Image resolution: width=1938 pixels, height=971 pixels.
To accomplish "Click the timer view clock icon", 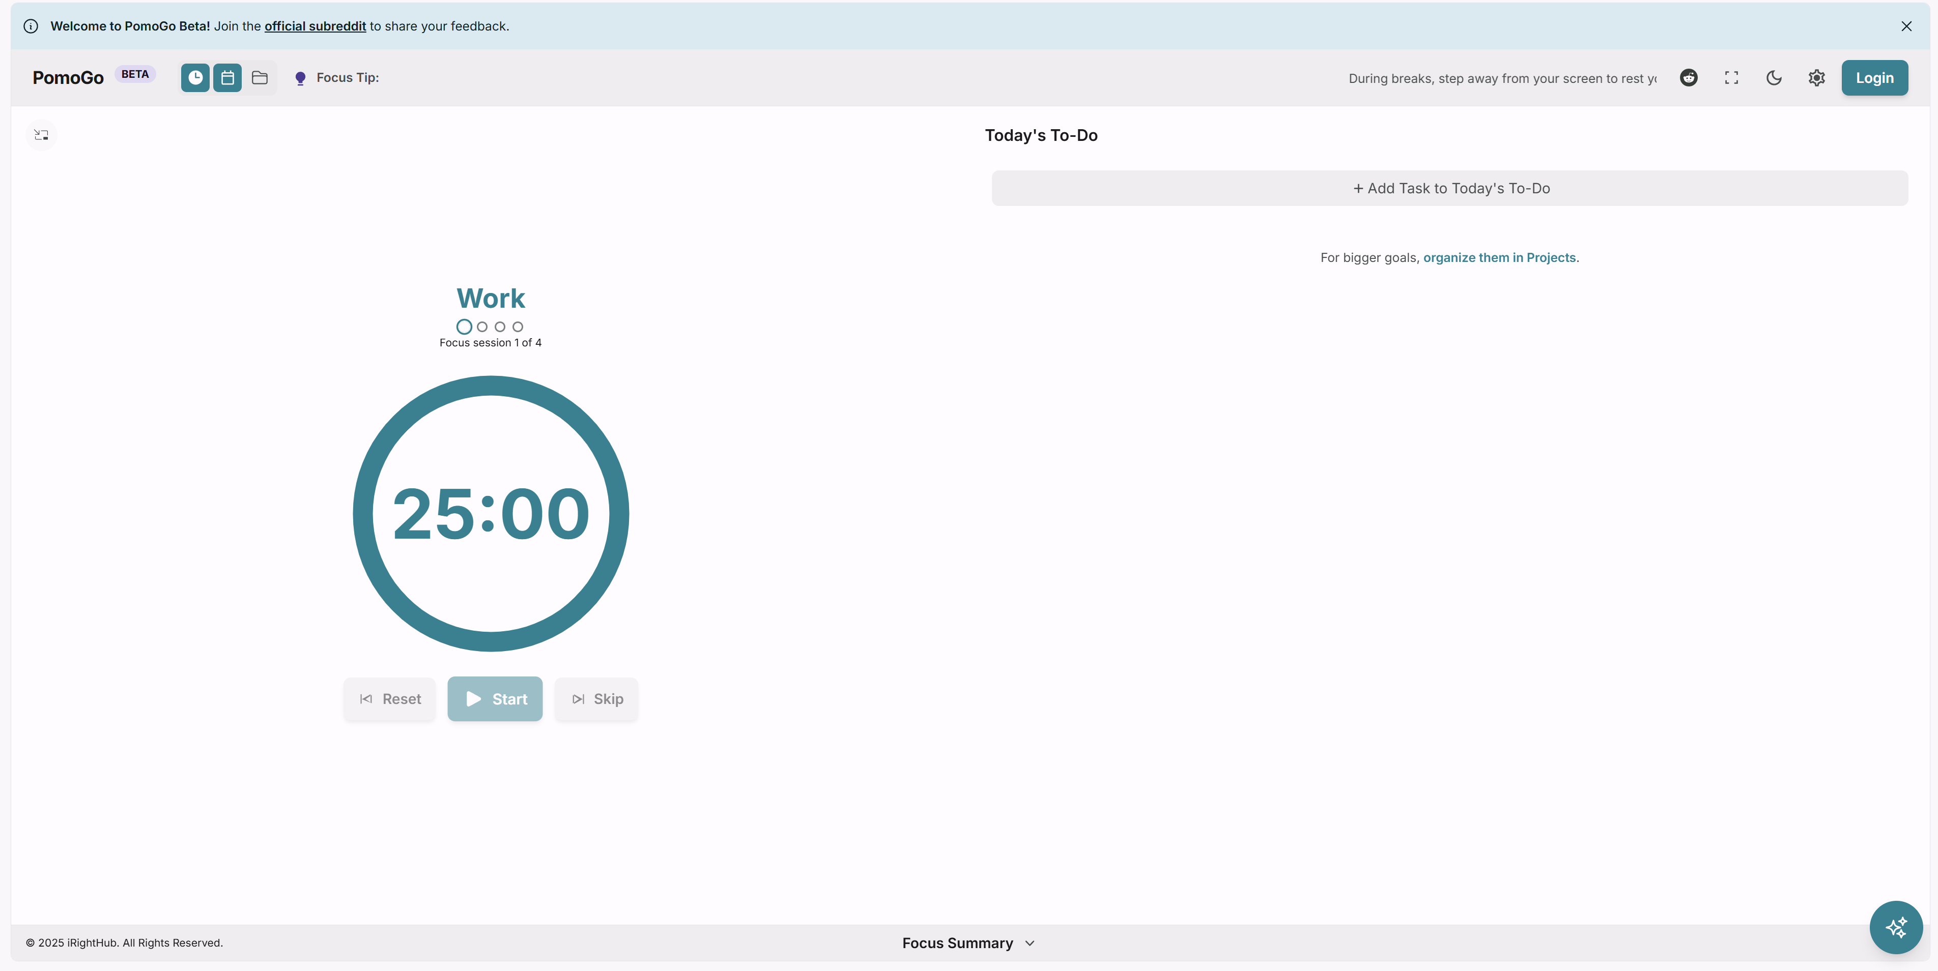I will pyautogui.click(x=195, y=77).
